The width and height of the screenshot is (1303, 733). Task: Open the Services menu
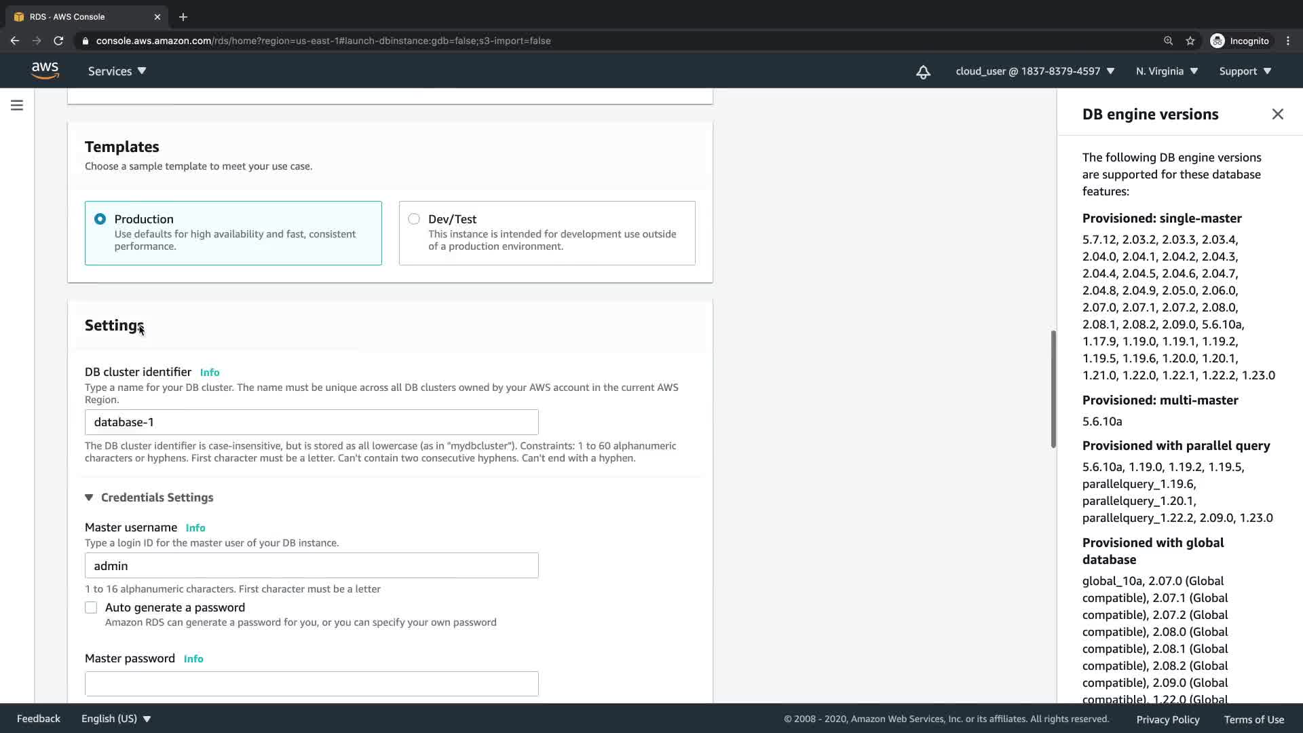[x=117, y=71]
